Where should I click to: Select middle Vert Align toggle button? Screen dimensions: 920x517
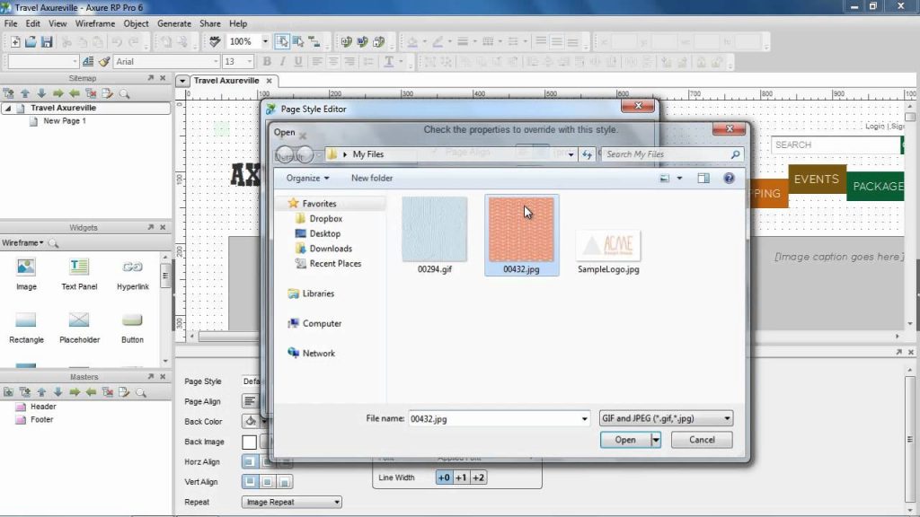(x=267, y=482)
